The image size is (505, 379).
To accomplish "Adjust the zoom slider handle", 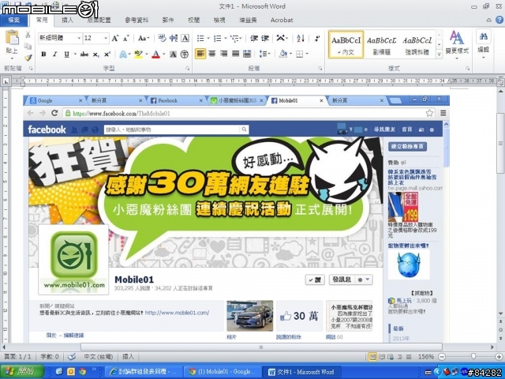I will click(x=473, y=356).
